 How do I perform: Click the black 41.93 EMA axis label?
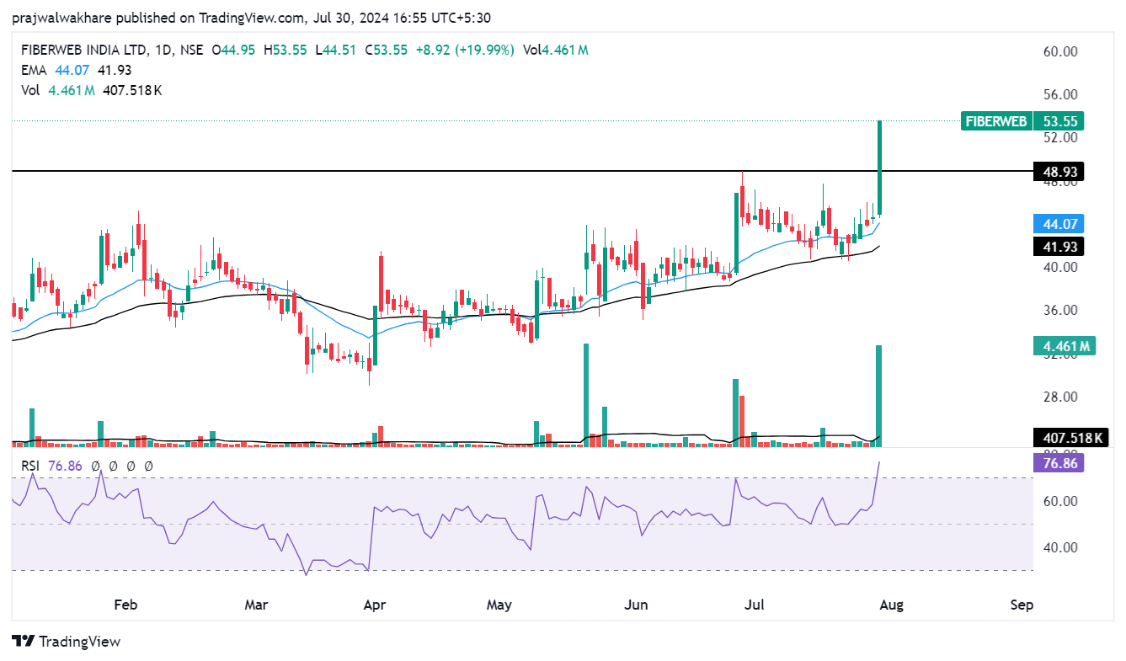(x=1058, y=247)
